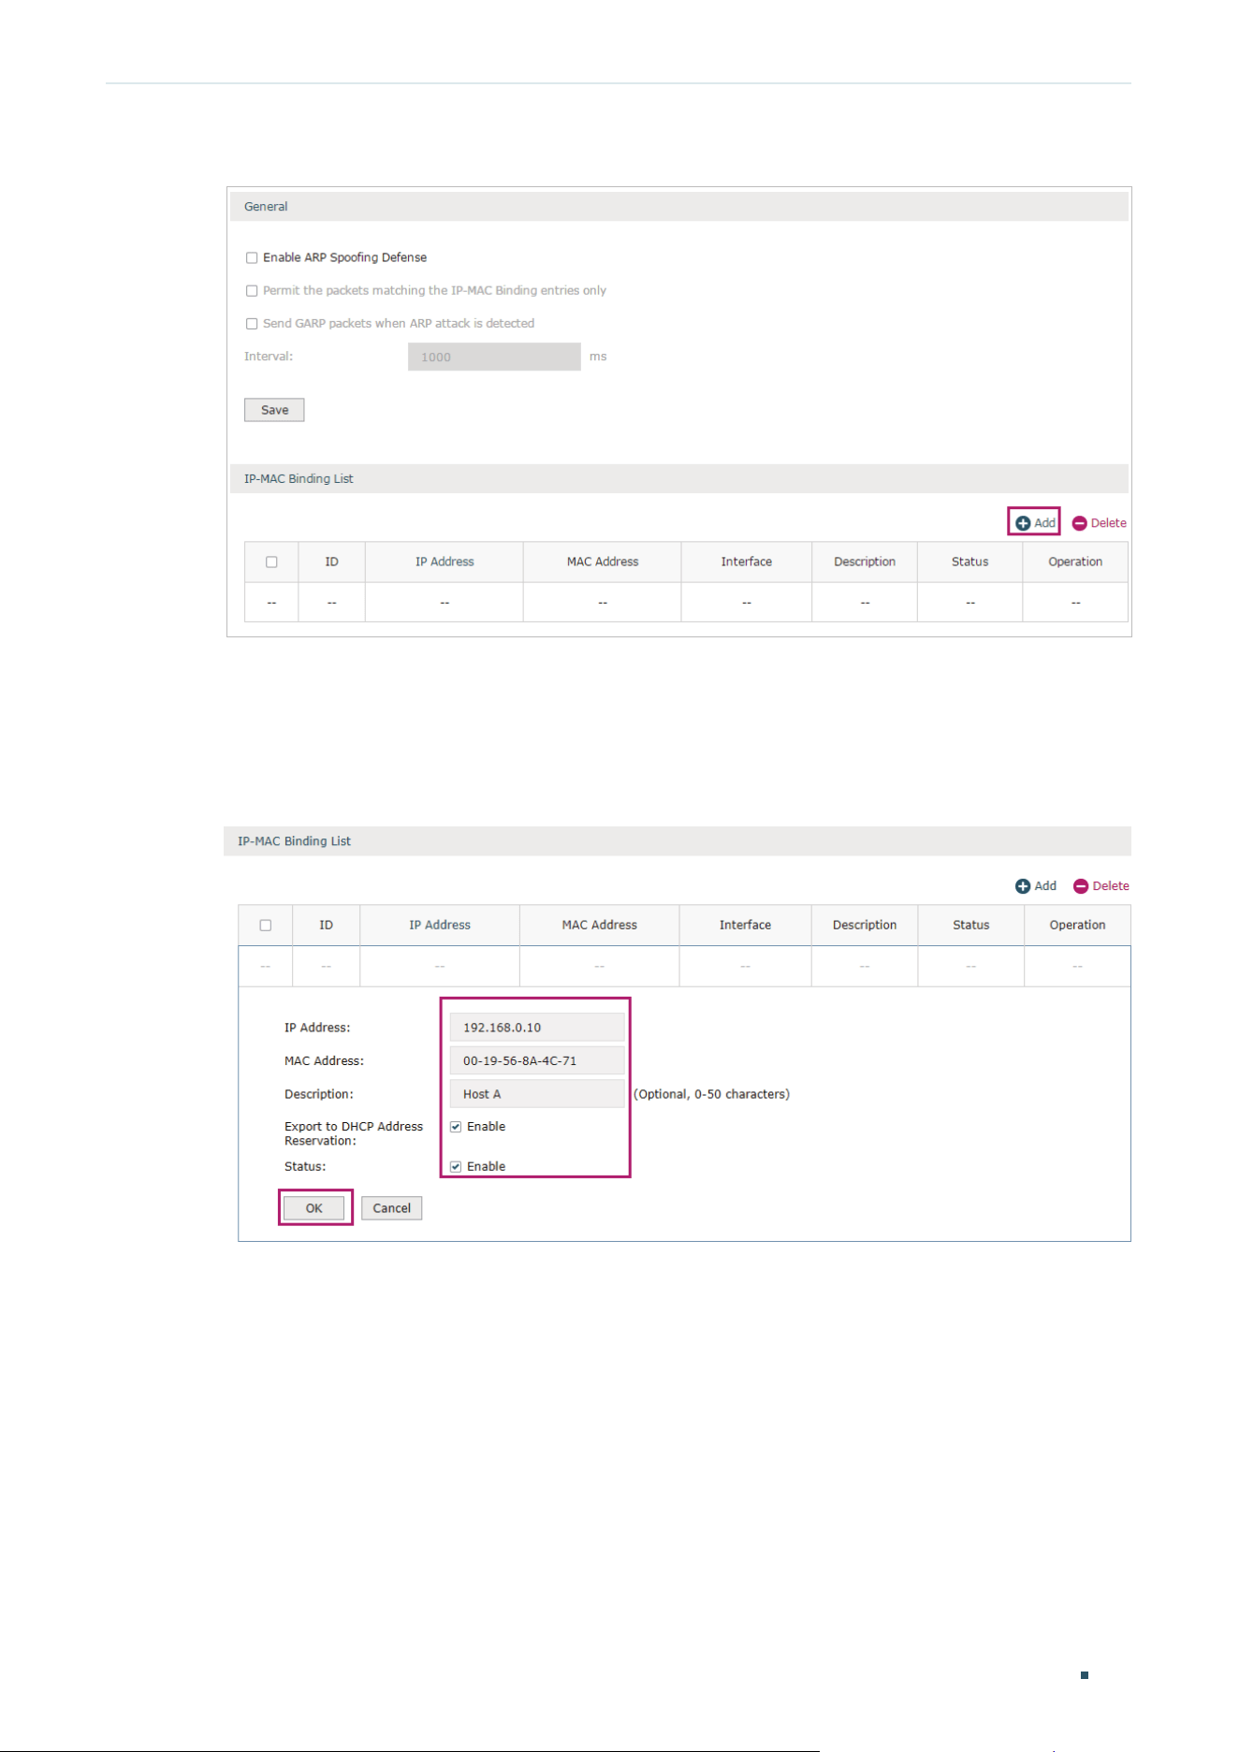Click 'MAC Address' column header in lower table
This screenshot has height=1752, width=1239.
(600, 926)
